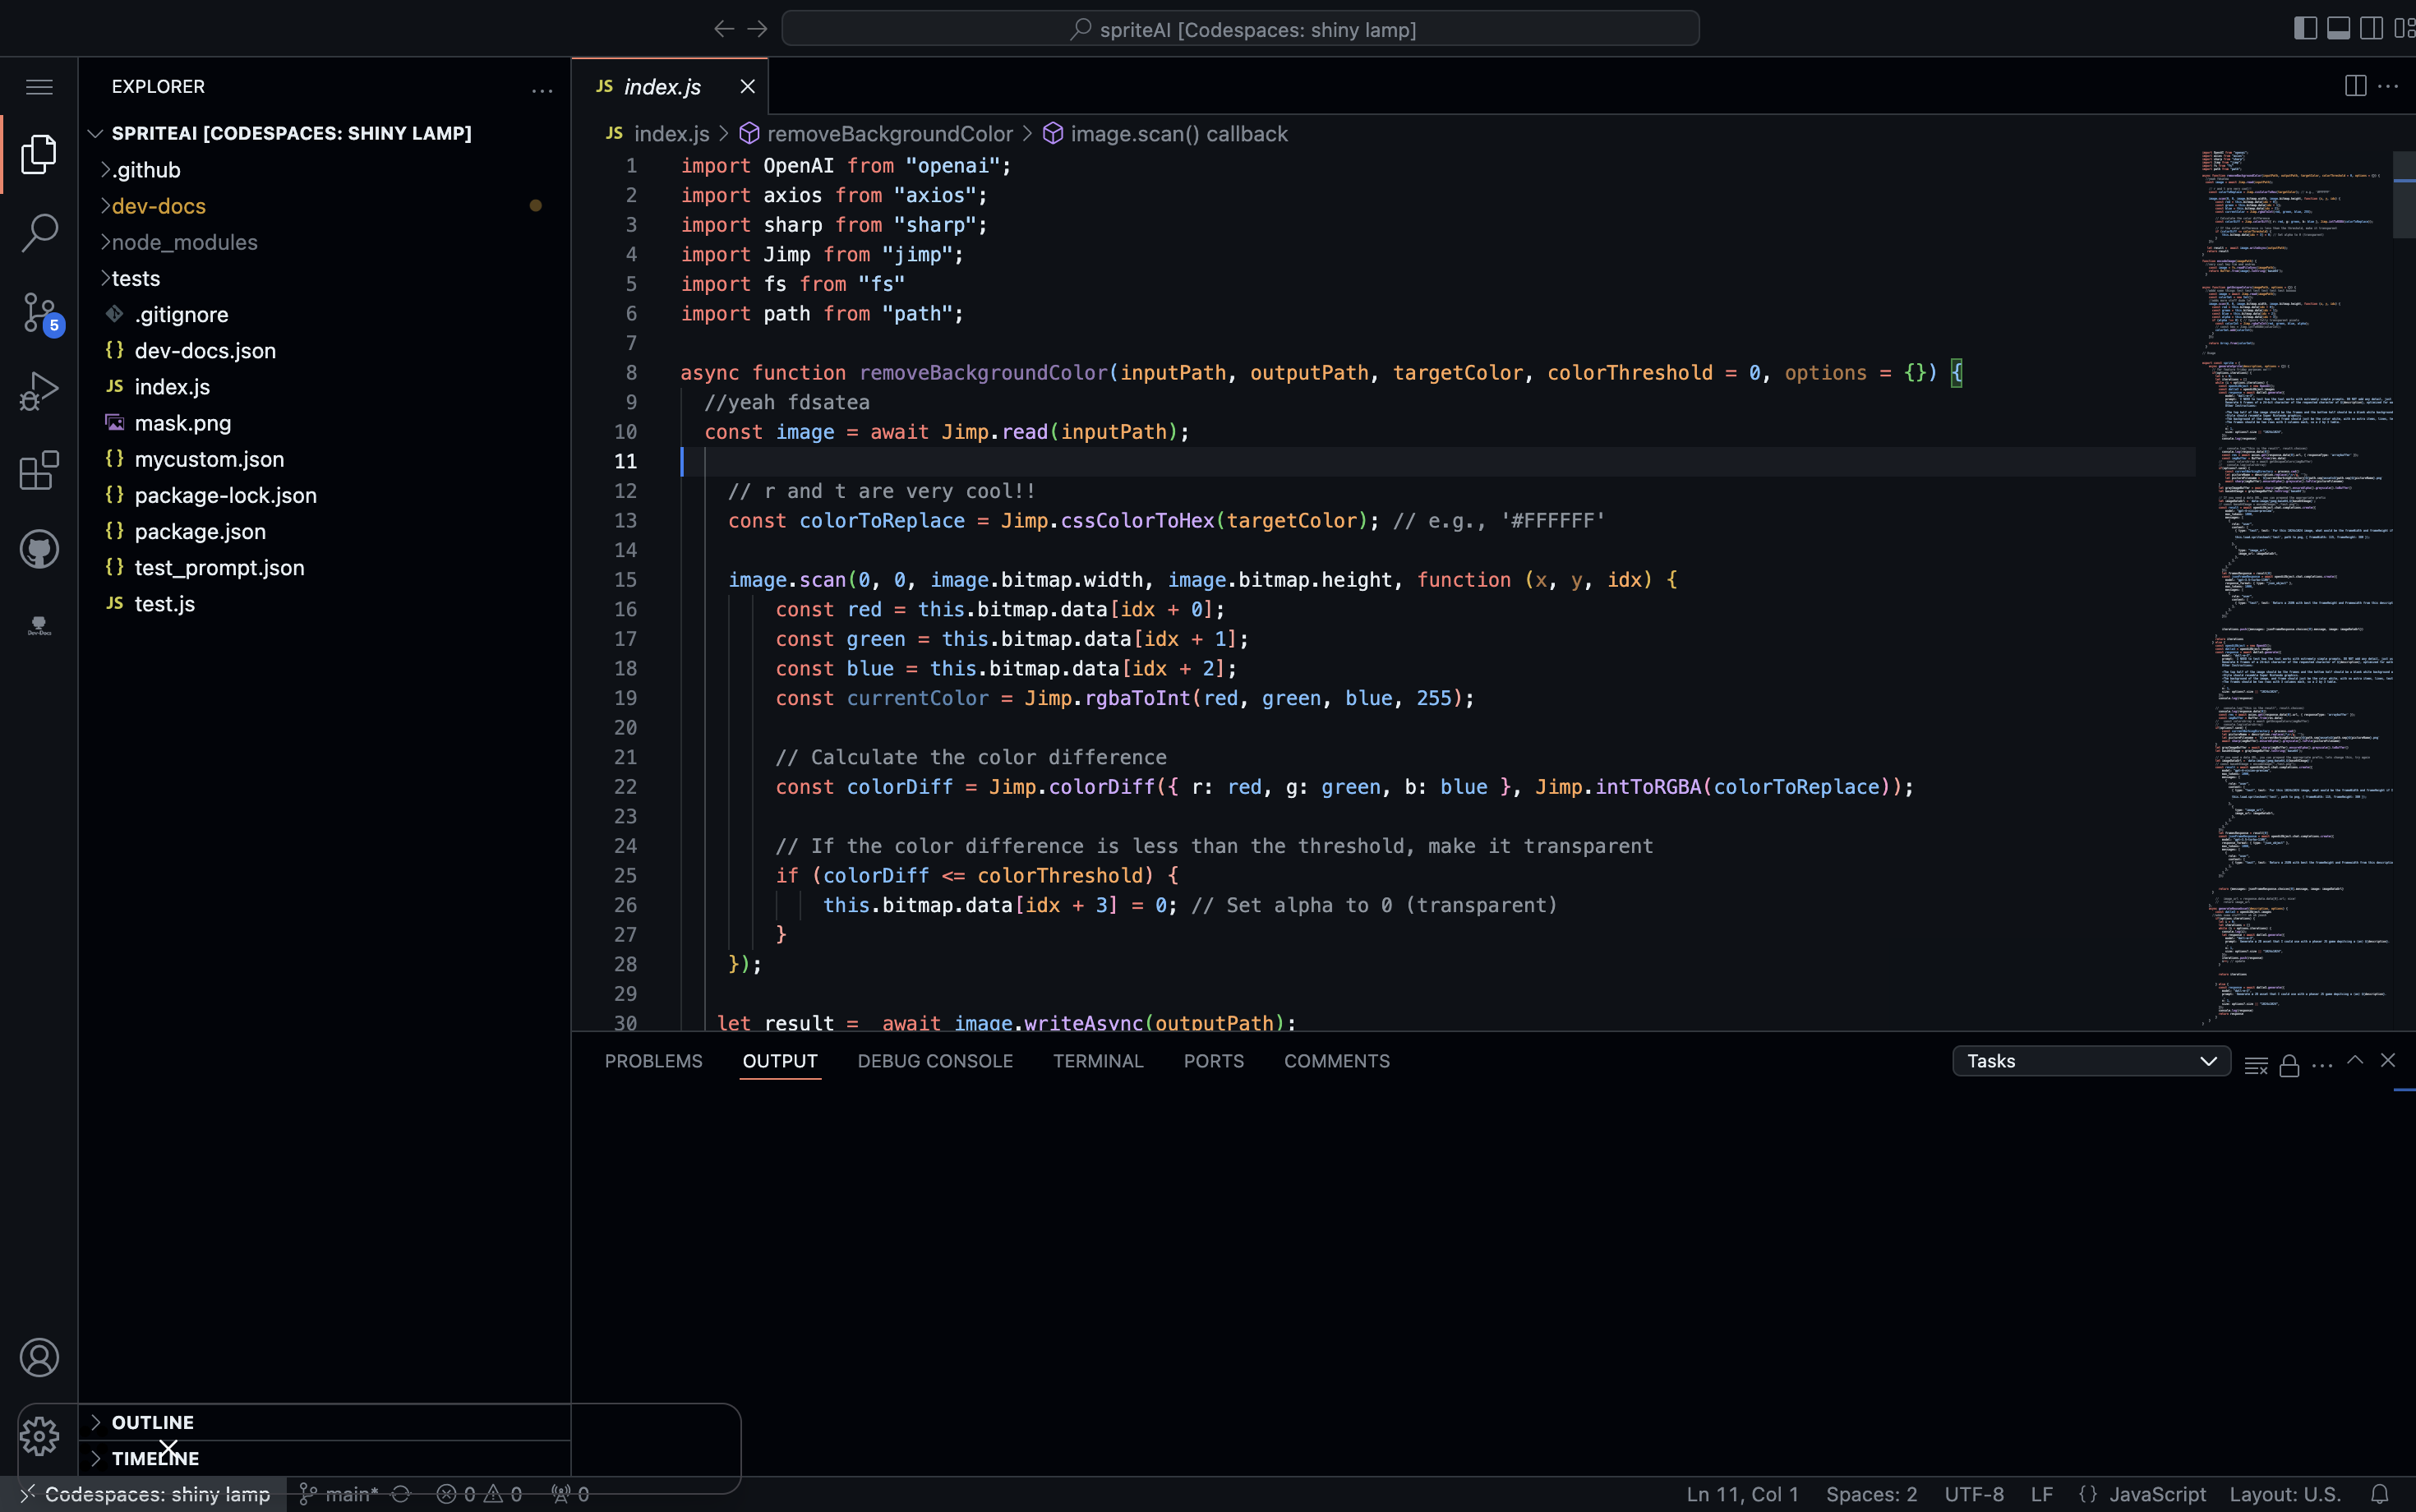The height and width of the screenshot is (1512, 2416).
Task: Open the Search view
Action: [x=39, y=232]
